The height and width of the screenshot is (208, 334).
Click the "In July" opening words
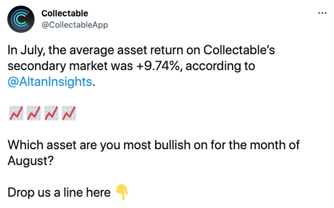click(27, 50)
